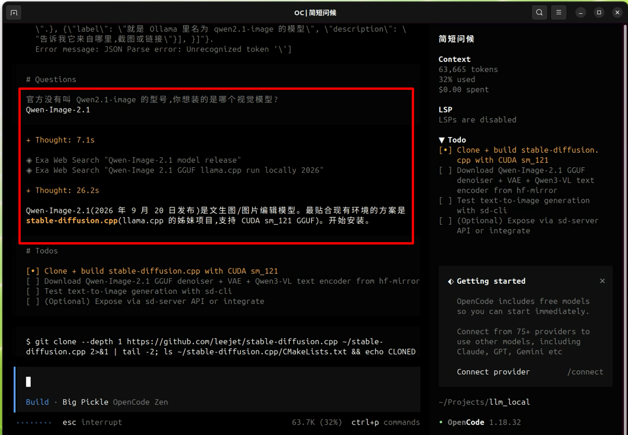The height and width of the screenshot is (435, 628).
Task: Maximize the terminal window
Action: click(x=599, y=13)
